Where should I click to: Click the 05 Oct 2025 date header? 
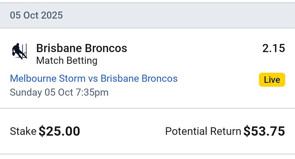(36, 15)
